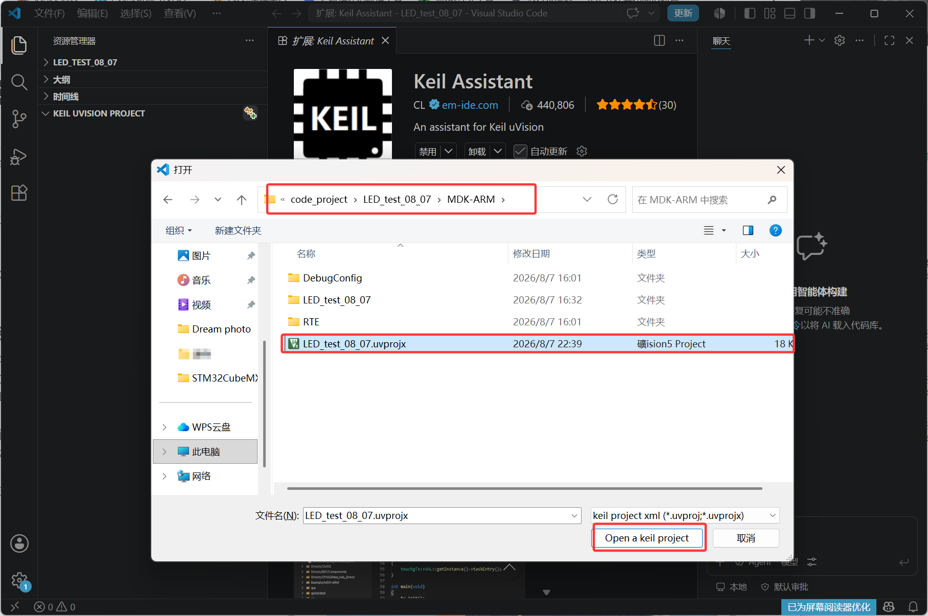Open chat settings gear icon
Viewport: 928px width, 616px height.
(840, 40)
